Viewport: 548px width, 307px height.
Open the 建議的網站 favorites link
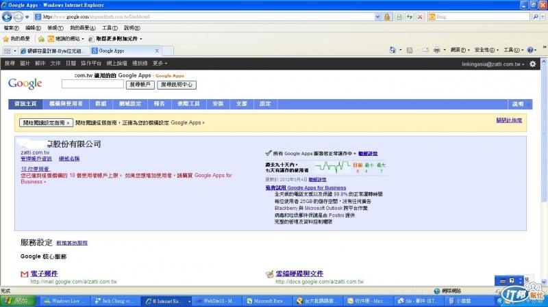tap(66, 39)
